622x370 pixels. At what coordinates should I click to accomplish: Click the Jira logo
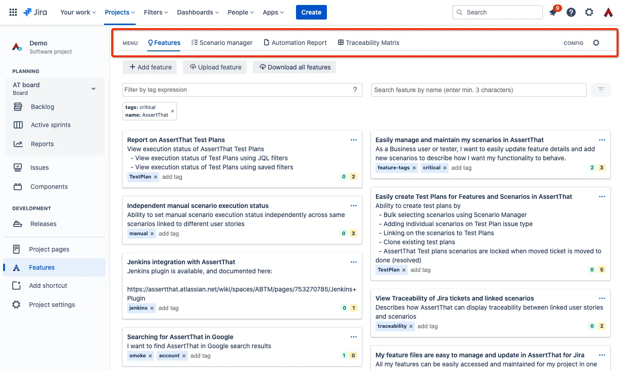(35, 12)
